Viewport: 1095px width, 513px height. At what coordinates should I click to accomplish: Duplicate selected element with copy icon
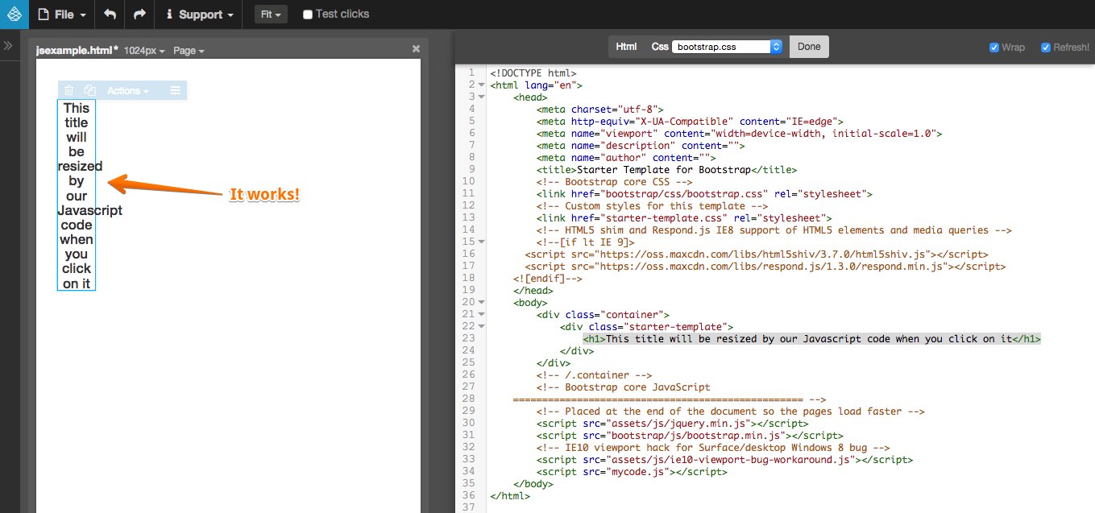(90, 91)
